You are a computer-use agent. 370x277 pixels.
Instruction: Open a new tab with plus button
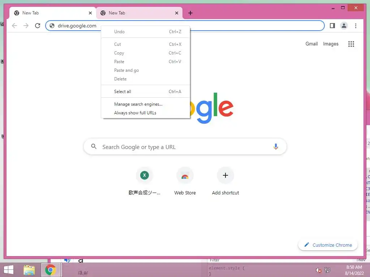(190, 13)
